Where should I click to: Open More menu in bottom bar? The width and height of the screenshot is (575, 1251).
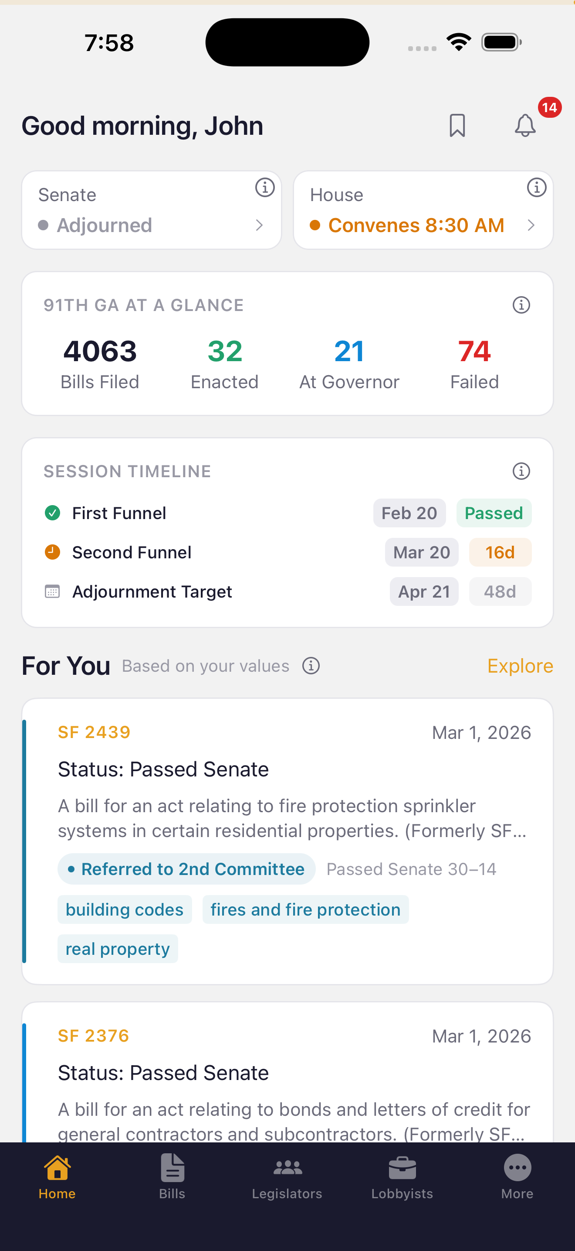tap(517, 1176)
